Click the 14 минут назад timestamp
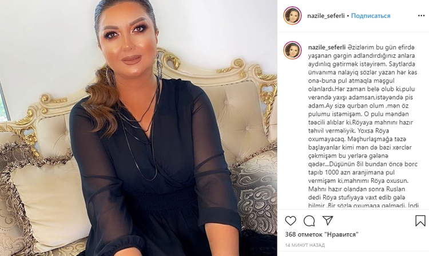The height and width of the screenshot is (256, 429). pos(305,245)
